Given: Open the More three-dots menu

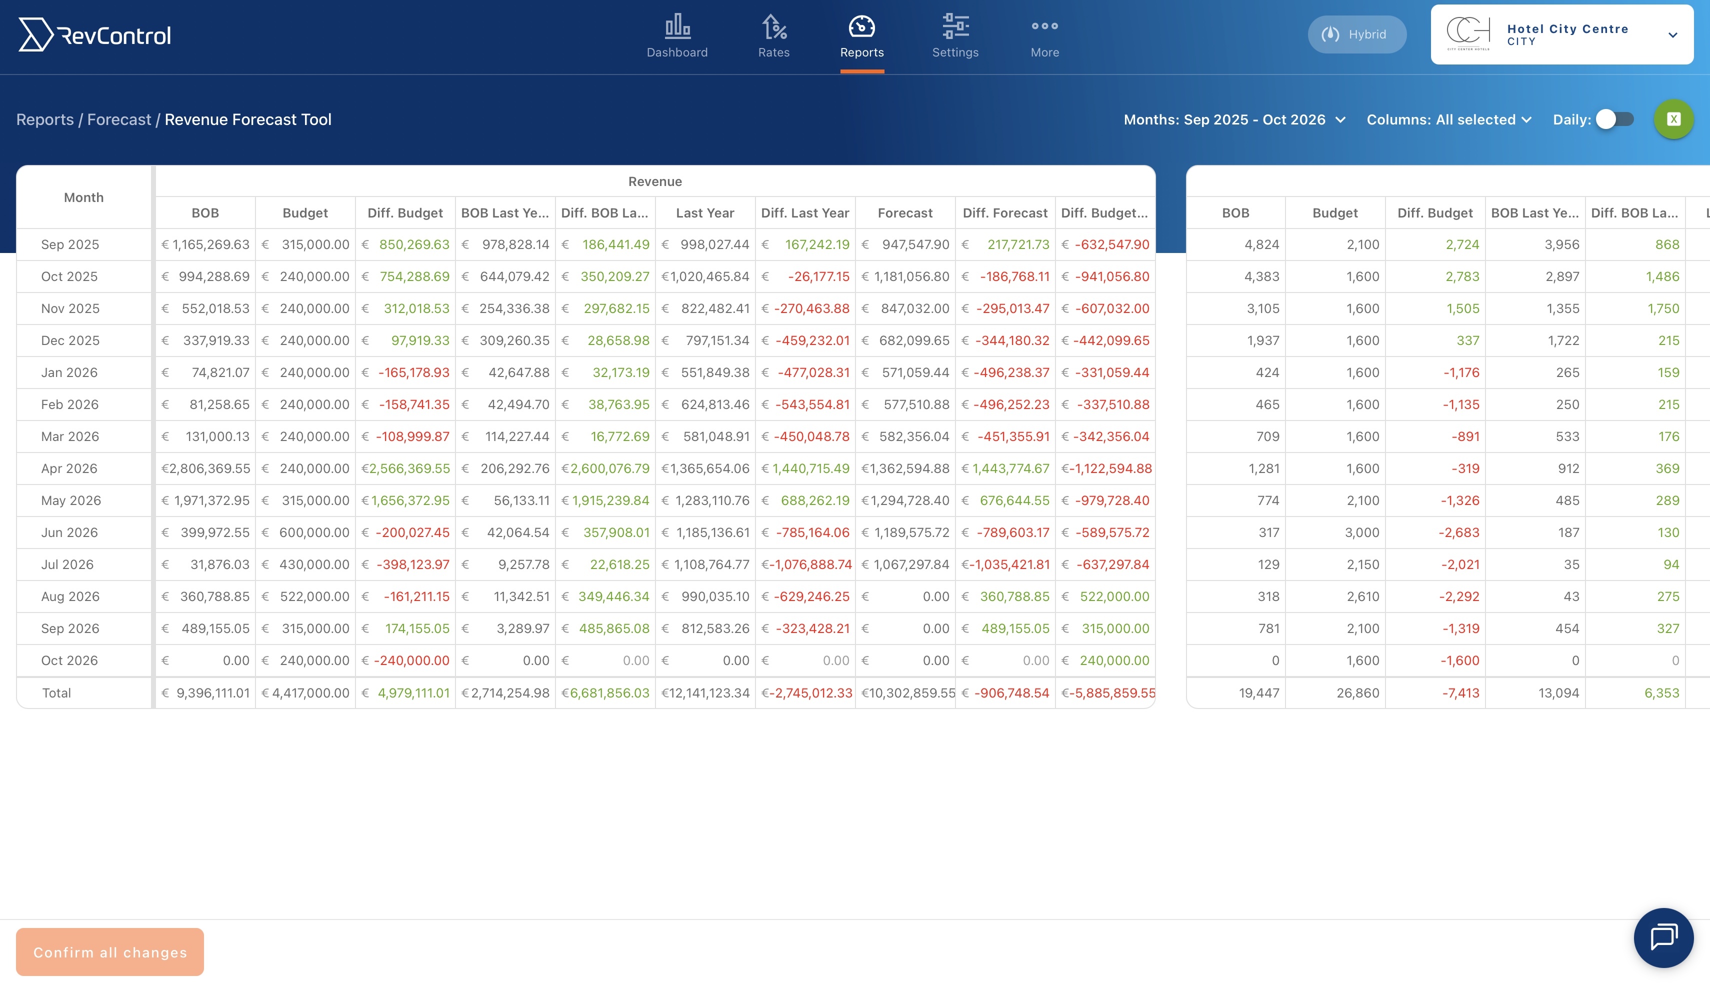Looking at the screenshot, I should tap(1044, 27).
